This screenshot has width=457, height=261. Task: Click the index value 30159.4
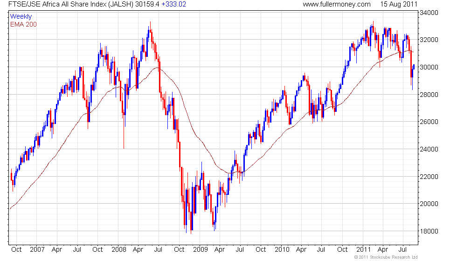[147, 4]
